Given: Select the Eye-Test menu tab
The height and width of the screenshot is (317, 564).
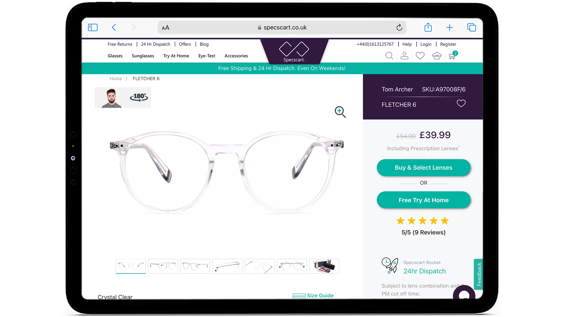Looking at the screenshot, I should [207, 55].
